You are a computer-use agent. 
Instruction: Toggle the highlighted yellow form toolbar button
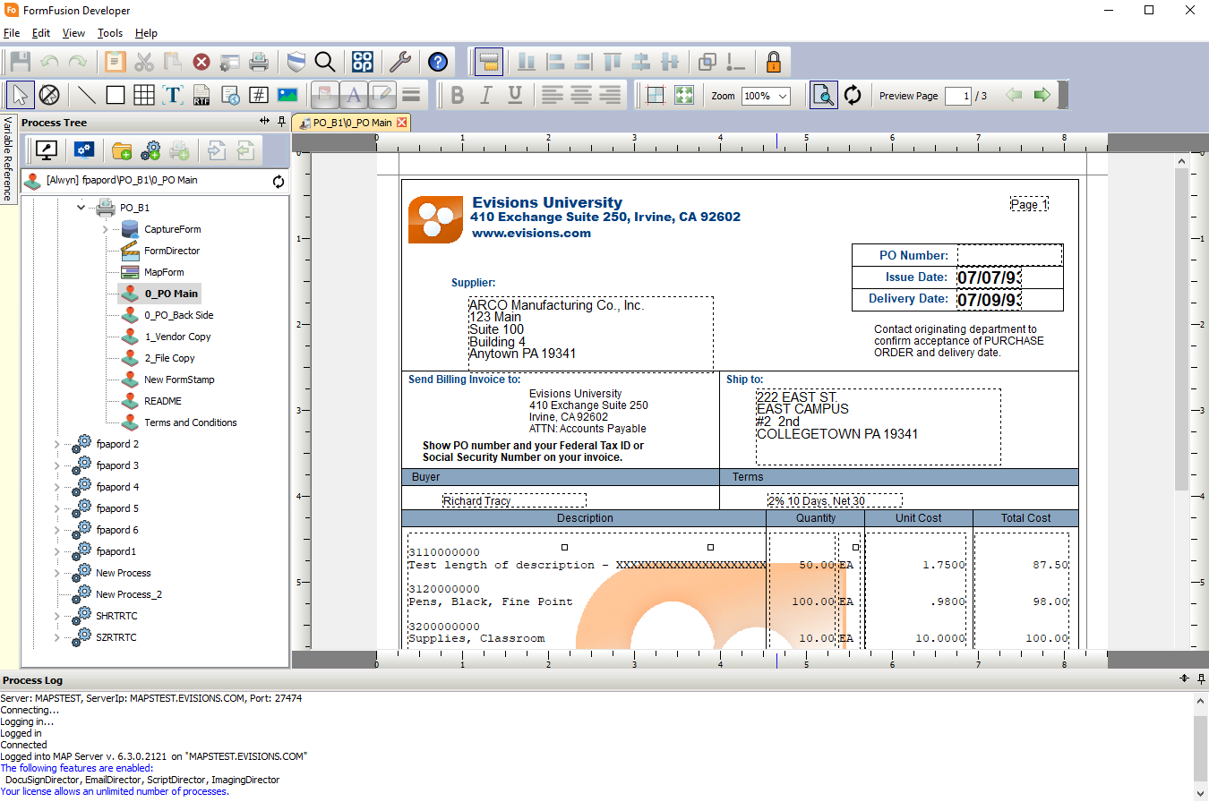coord(488,62)
